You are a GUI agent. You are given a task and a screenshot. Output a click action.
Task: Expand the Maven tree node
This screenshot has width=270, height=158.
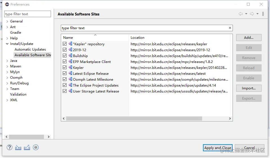coord(7,66)
